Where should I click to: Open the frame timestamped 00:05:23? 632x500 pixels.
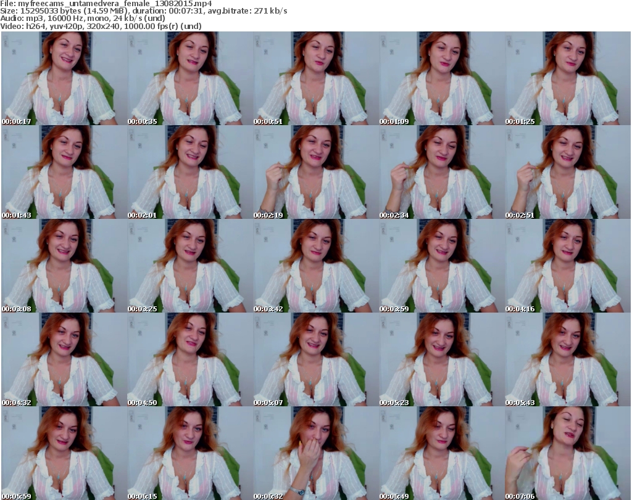pyautogui.click(x=441, y=359)
